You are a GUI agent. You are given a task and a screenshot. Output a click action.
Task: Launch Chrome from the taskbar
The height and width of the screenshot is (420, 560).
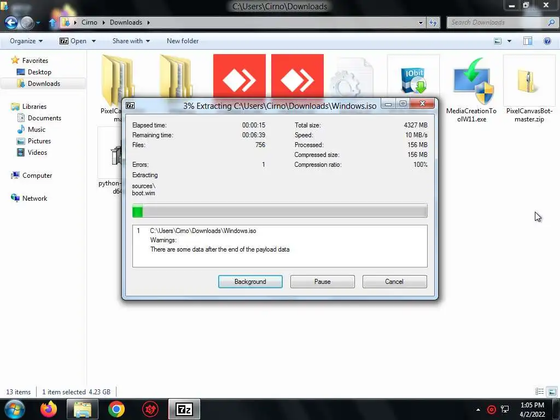point(116,409)
